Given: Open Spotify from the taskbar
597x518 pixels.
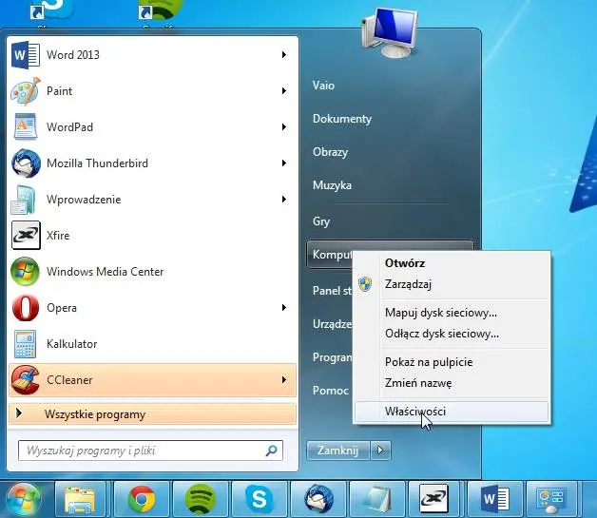Looking at the screenshot, I should coord(201,499).
